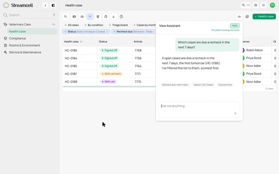The image size is (279, 174).
Task: Click the green + Health case button
Action: 264,17
